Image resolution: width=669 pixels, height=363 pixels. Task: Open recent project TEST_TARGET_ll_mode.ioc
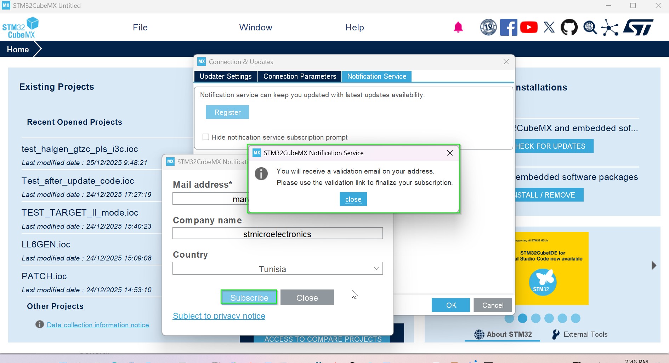pos(80,212)
